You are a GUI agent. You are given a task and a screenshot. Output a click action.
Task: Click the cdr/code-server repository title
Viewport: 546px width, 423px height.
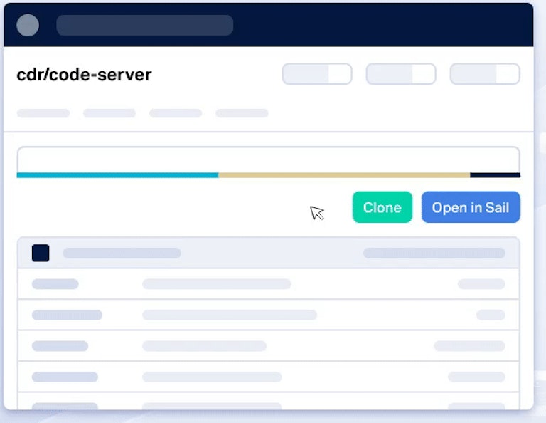pyautogui.click(x=85, y=75)
